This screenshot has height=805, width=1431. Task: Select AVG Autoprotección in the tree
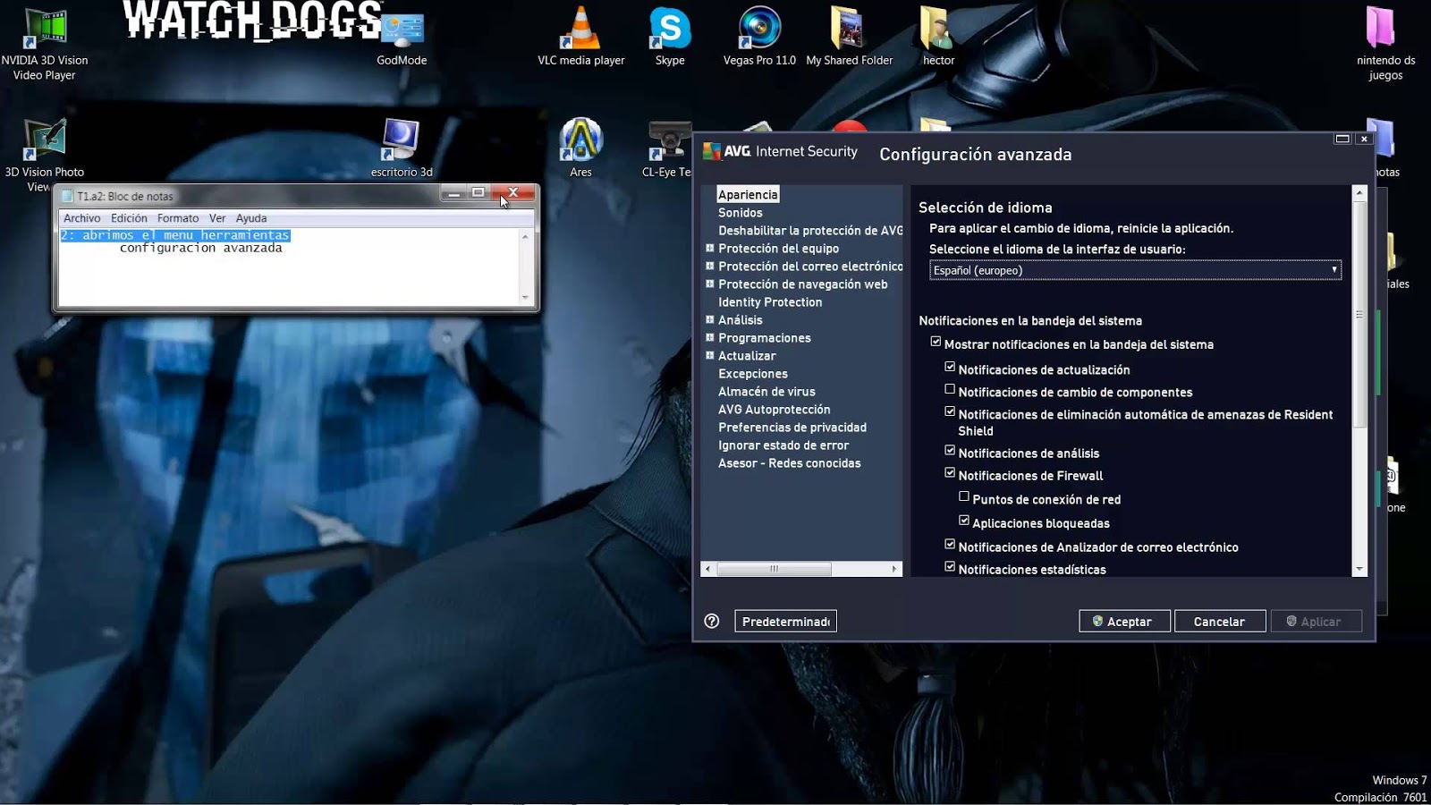775,410
